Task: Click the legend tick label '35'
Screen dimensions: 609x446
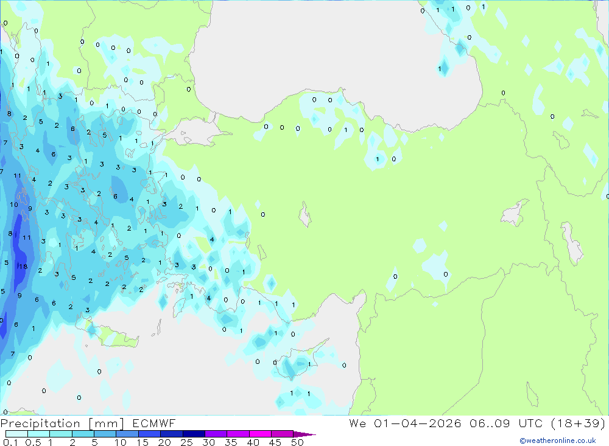Action: click(231, 442)
